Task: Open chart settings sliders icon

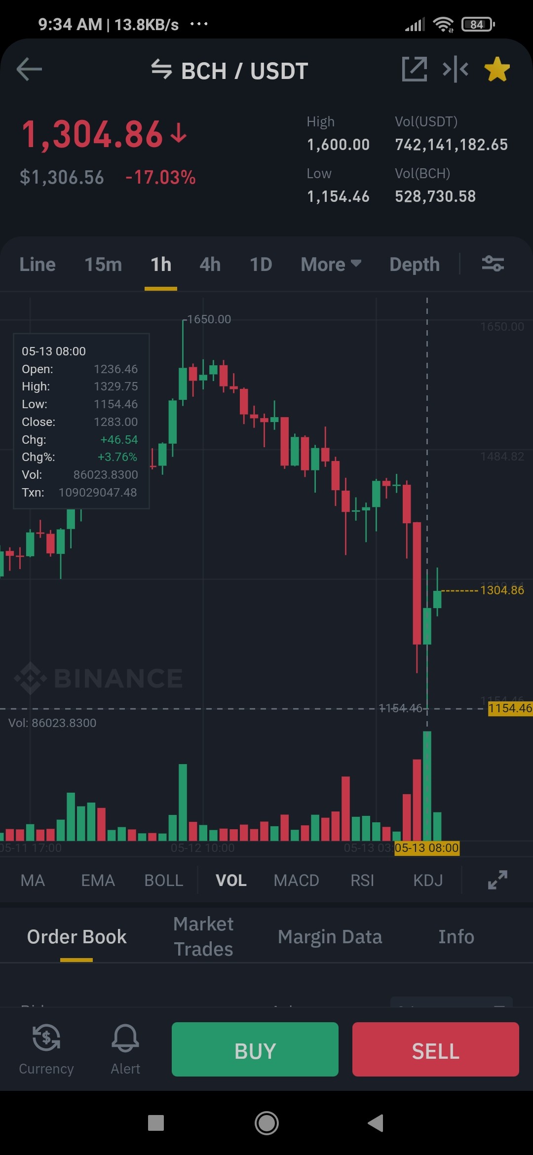Action: point(493,264)
